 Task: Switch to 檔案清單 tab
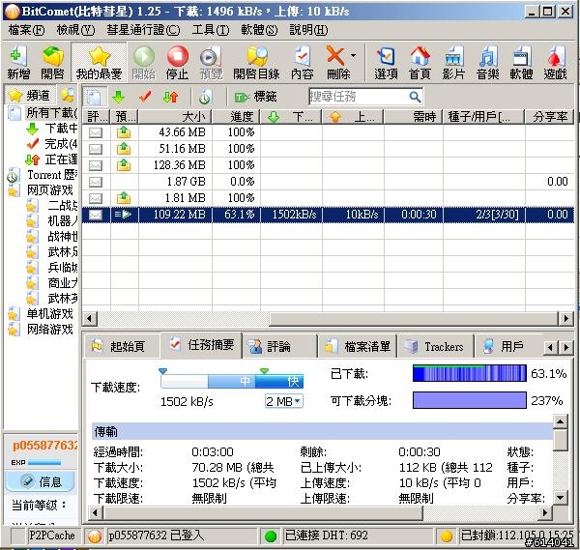358,347
